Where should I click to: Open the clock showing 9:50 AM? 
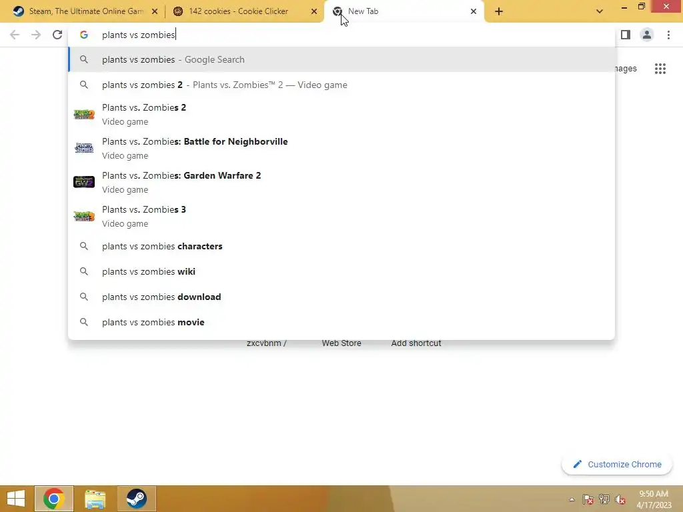(x=654, y=499)
